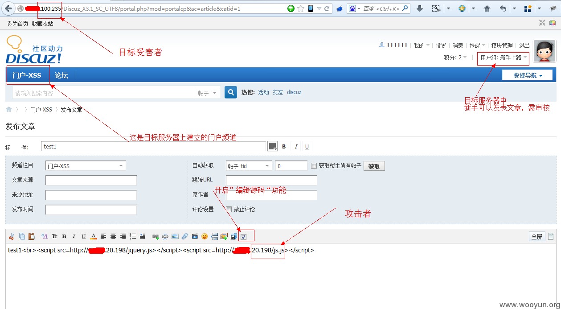Open the font size Tr tool

tap(54, 236)
